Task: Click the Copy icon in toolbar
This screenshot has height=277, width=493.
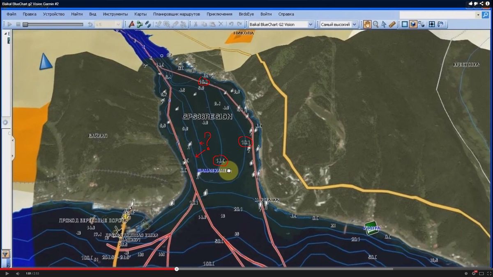Action: pyautogui.click(x=204, y=24)
